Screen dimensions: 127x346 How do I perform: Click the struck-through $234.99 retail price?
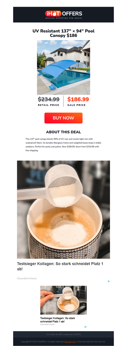tap(49, 99)
